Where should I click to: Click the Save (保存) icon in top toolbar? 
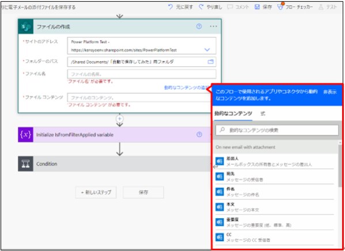257,7
